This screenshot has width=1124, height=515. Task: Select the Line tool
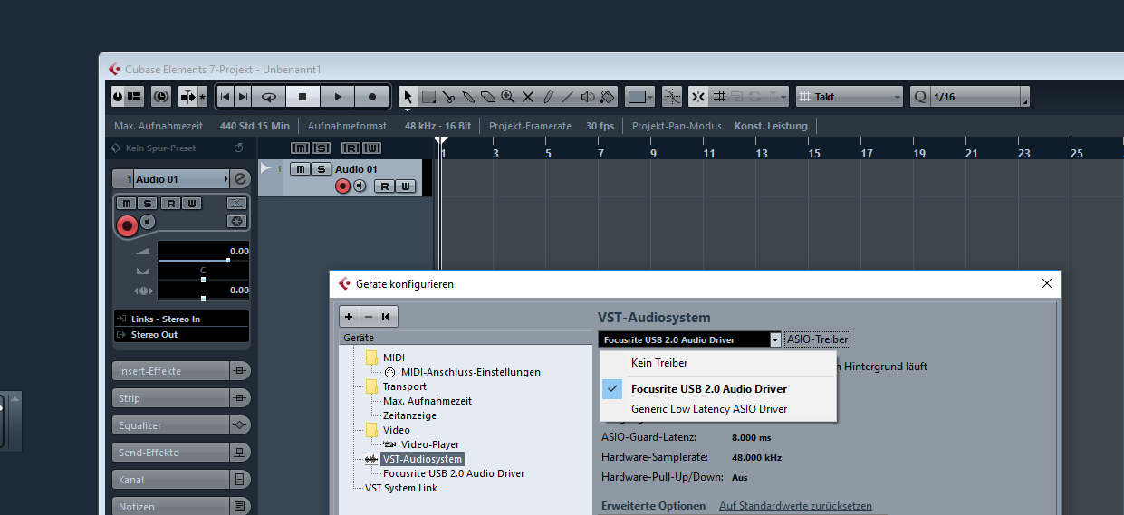(568, 96)
